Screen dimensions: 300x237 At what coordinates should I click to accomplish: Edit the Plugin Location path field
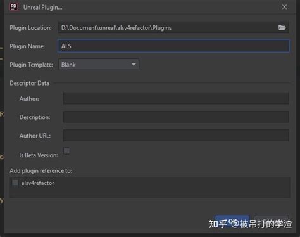pos(173,27)
